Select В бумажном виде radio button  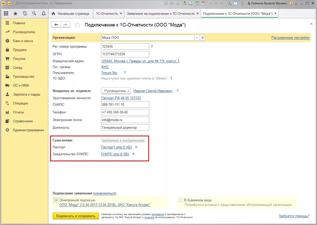click(181, 200)
